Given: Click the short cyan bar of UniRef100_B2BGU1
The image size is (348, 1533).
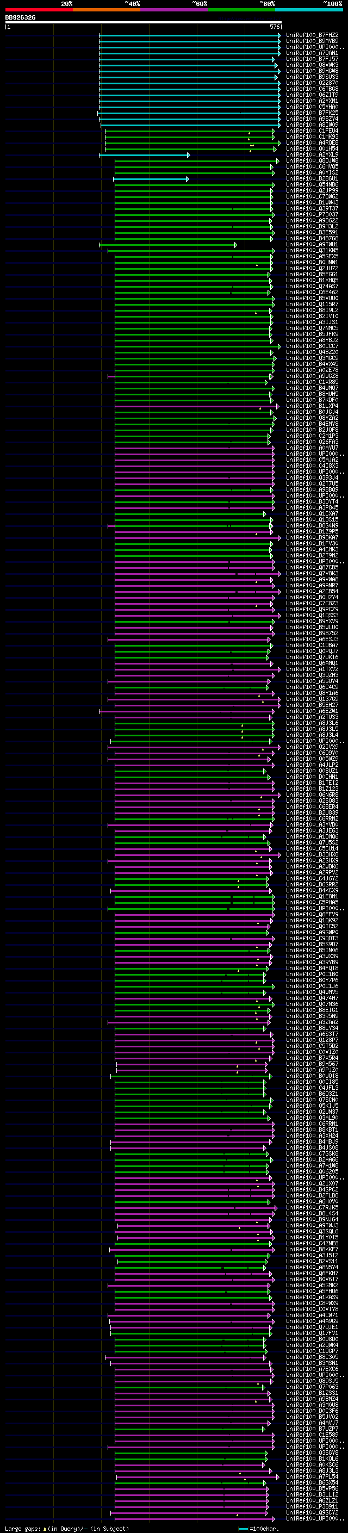Looking at the screenshot, I should coord(151,178).
